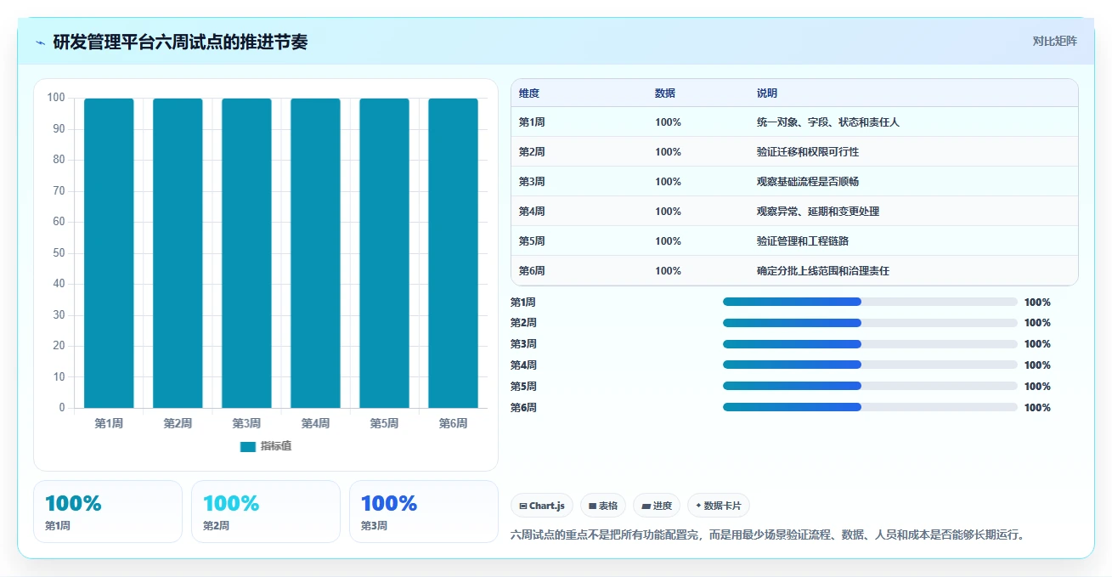Click 验证管理和工程链路 description
Image resolution: width=1112 pixels, height=577 pixels.
pos(803,241)
